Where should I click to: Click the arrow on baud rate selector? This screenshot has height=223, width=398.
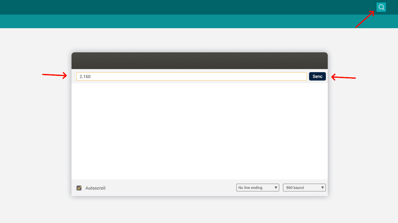(322, 188)
